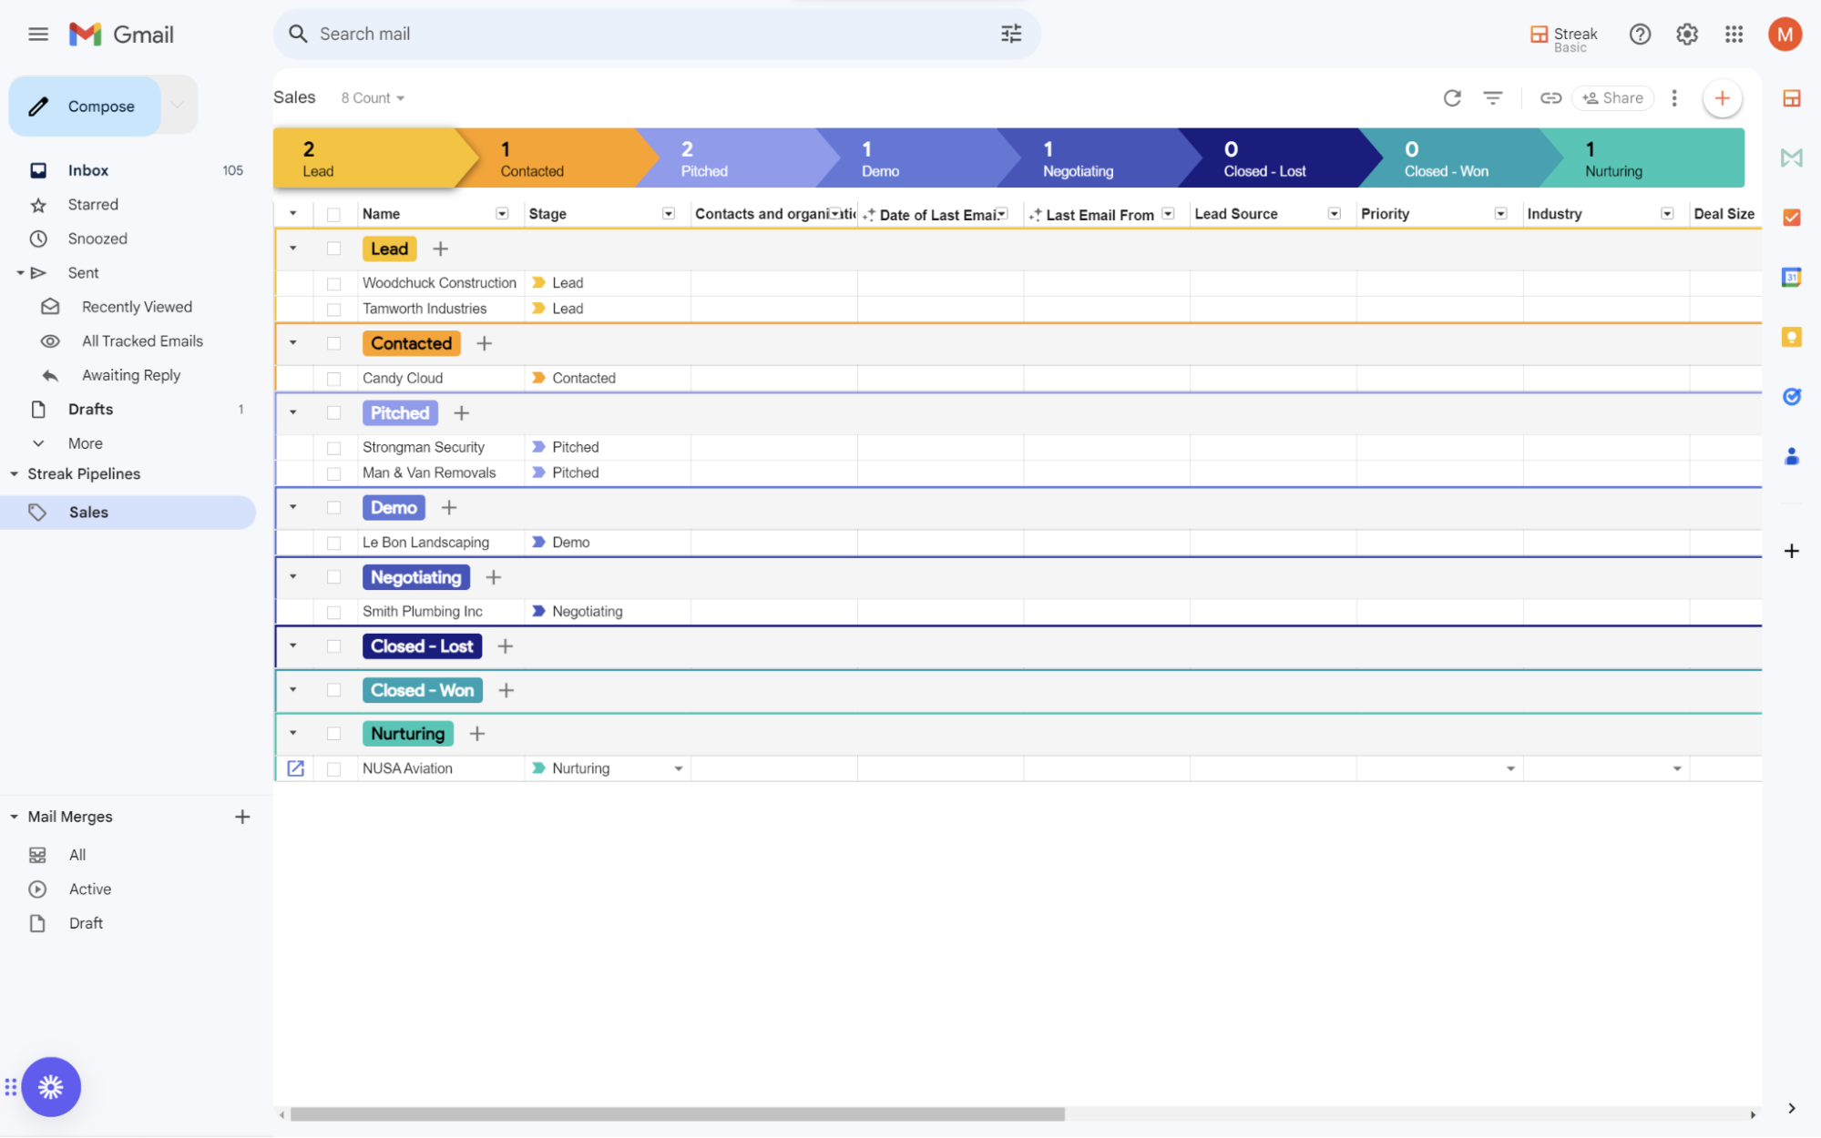The height and width of the screenshot is (1138, 1821).
Task: Open the pipeline filter options
Action: click(x=1493, y=97)
